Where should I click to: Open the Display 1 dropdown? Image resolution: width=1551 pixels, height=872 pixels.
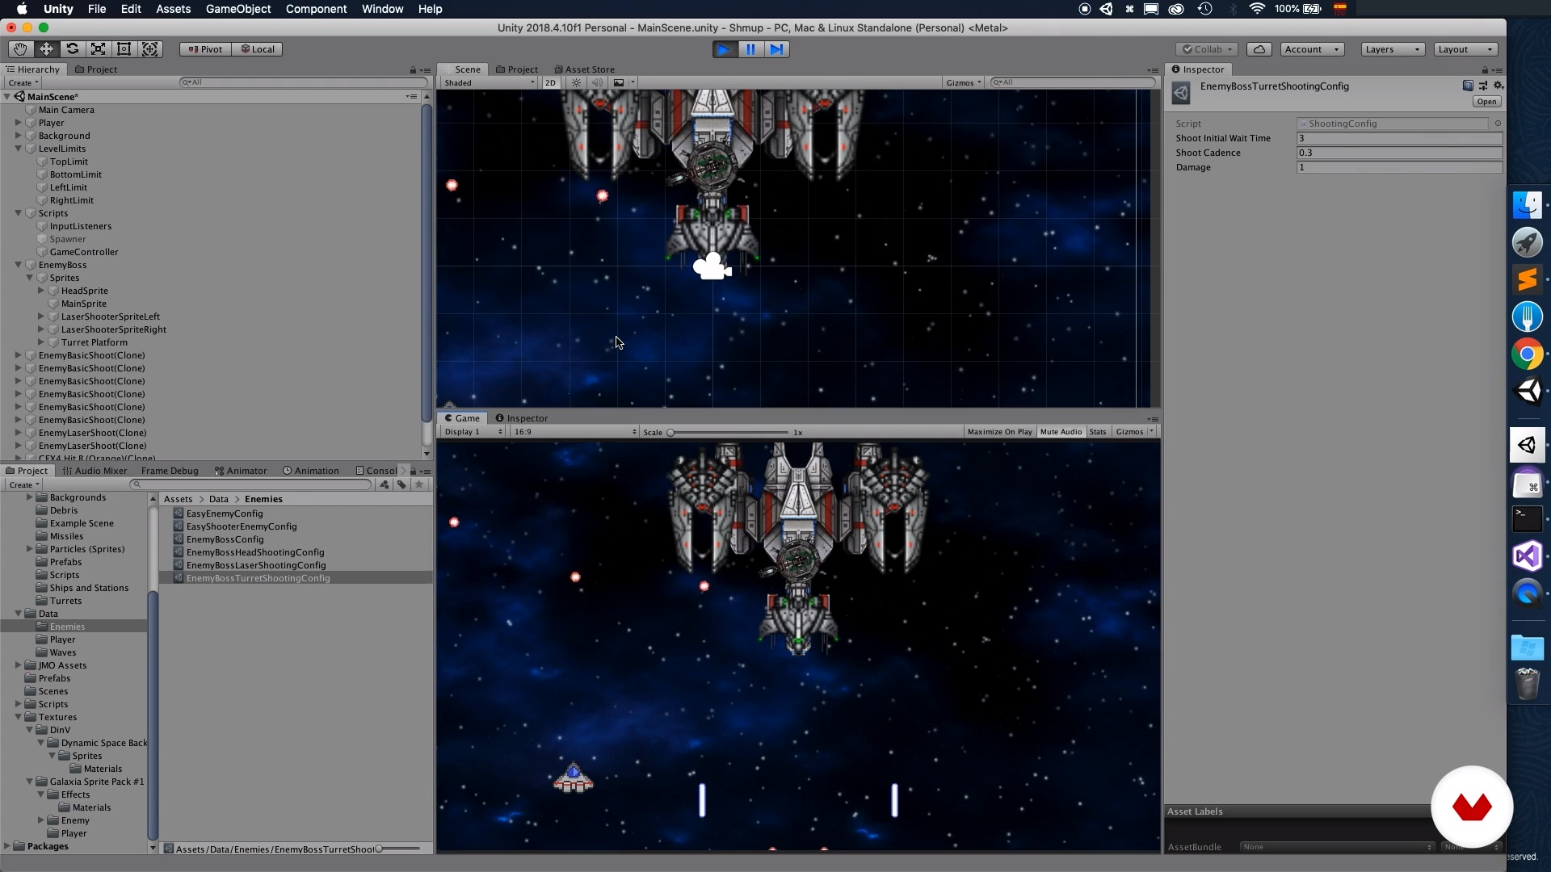tap(473, 432)
